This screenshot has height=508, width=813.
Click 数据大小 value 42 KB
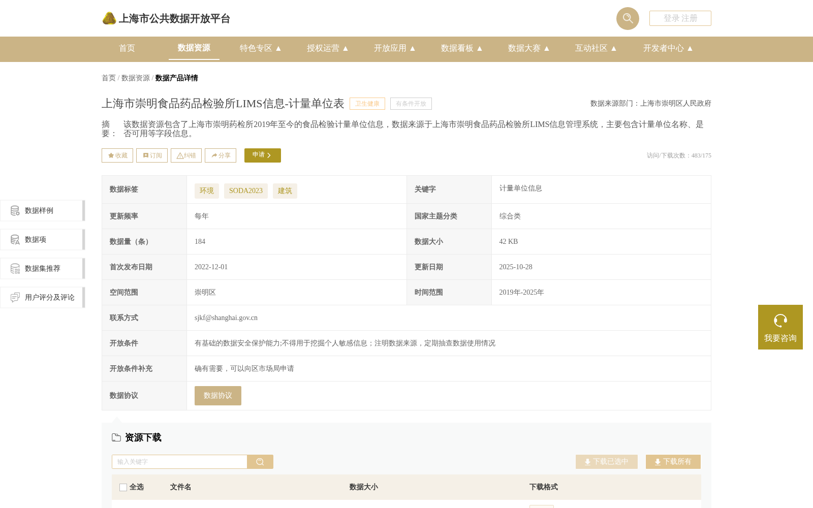coord(509,242)
